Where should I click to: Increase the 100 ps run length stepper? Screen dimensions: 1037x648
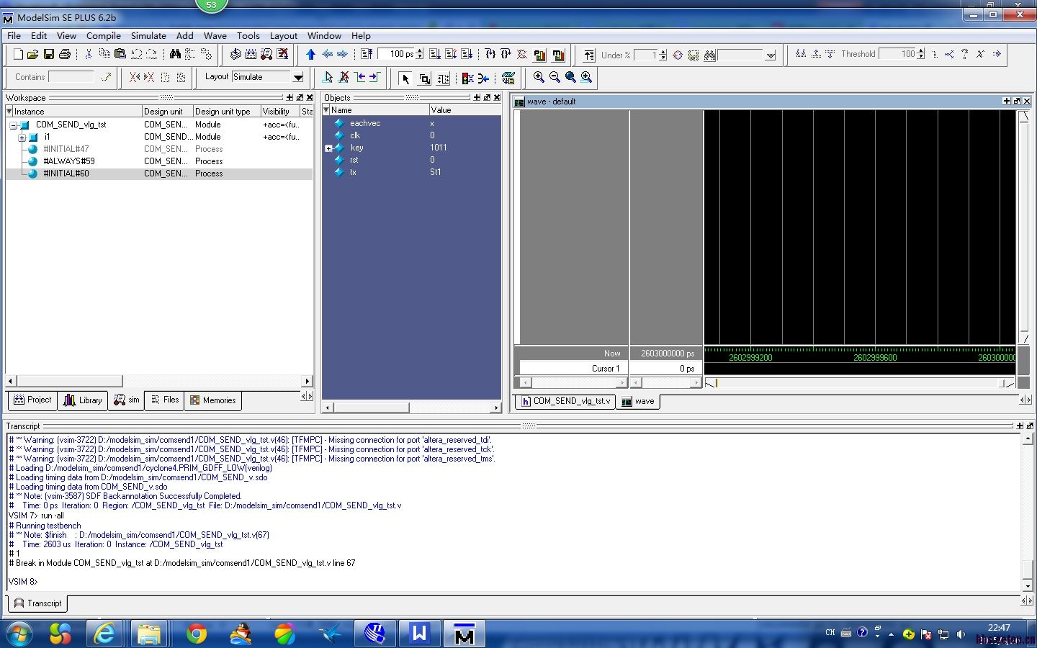click(420, 51)
